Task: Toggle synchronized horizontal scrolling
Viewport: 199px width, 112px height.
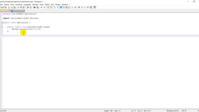Action: 51,7
